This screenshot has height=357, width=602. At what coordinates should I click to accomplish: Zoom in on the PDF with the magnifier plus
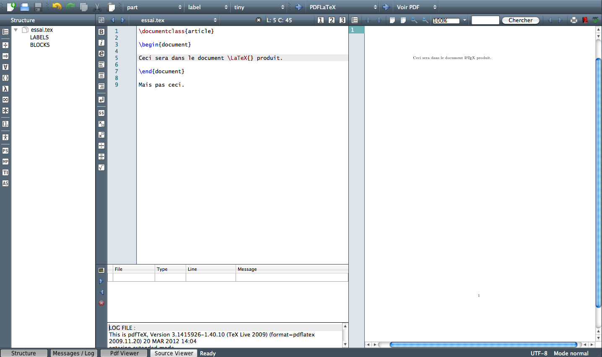coord(414,20)
